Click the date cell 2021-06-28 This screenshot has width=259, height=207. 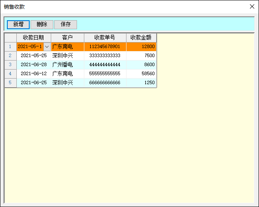34,64
